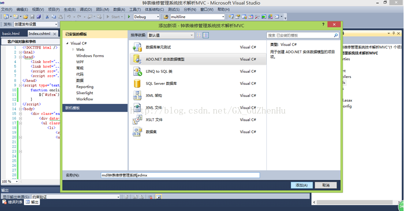The image size is (406, 211).
Task: Click the Cut scissors icon
Action: tap(47, 17)
